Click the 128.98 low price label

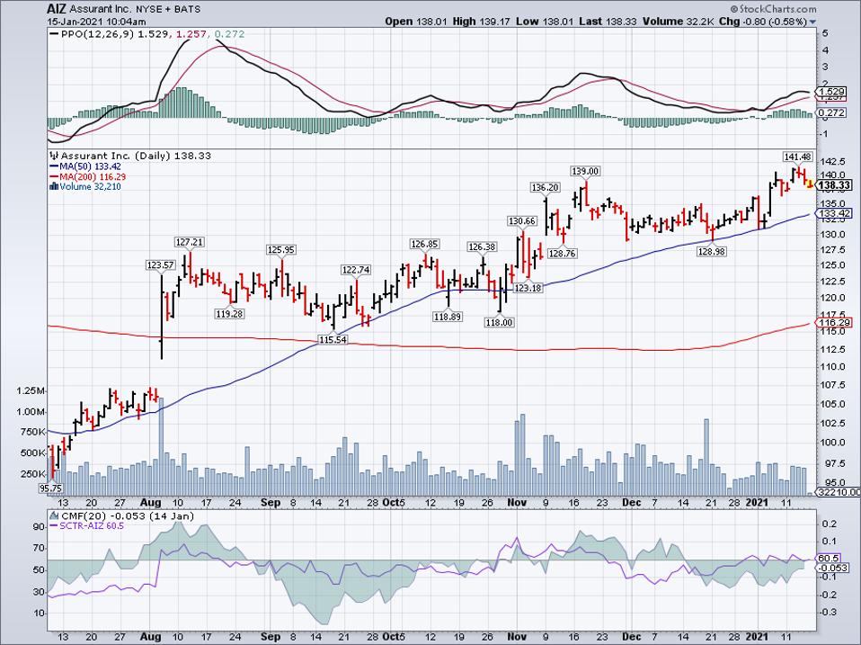[712, 252]
